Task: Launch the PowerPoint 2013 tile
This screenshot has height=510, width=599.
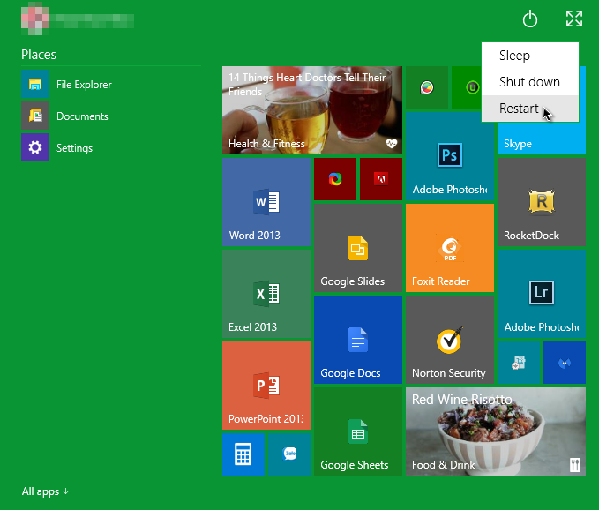Action: [x=266, y=386]
